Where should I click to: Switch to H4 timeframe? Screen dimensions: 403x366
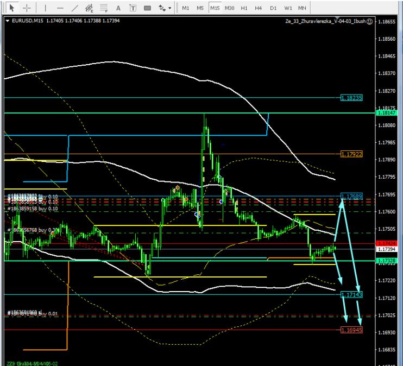coord(259,8)
